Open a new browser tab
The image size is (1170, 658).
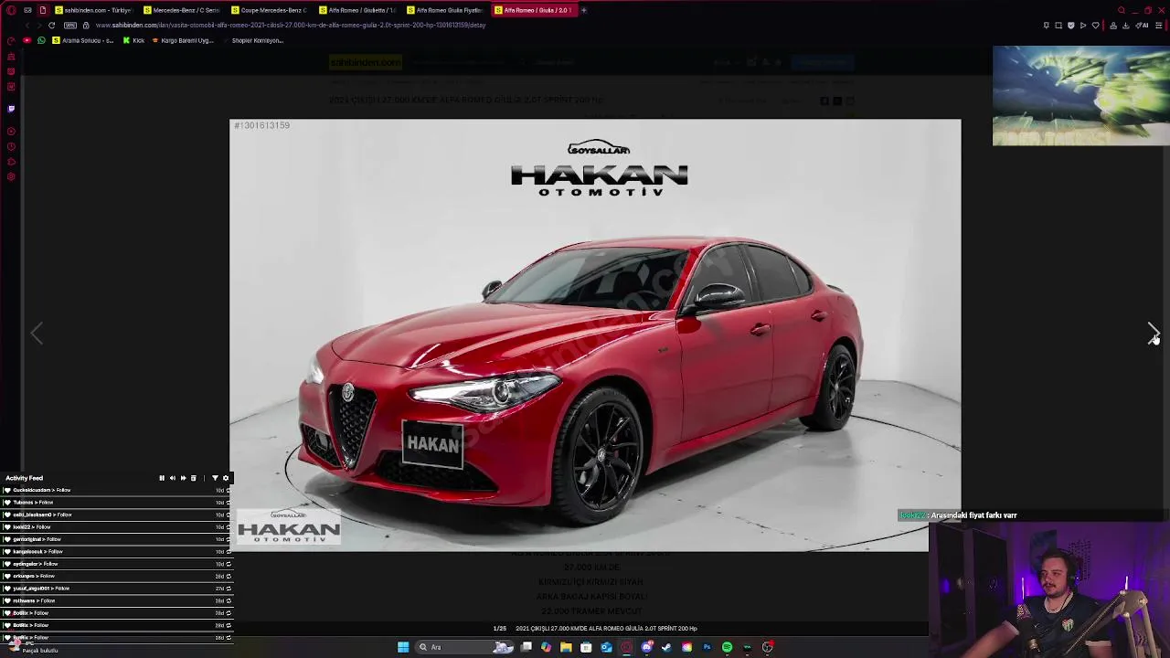pyautogui.click(x=584, y=10)
